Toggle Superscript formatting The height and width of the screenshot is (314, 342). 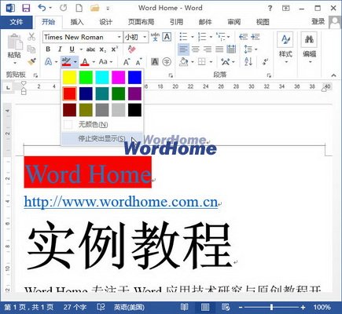point(115,49)
